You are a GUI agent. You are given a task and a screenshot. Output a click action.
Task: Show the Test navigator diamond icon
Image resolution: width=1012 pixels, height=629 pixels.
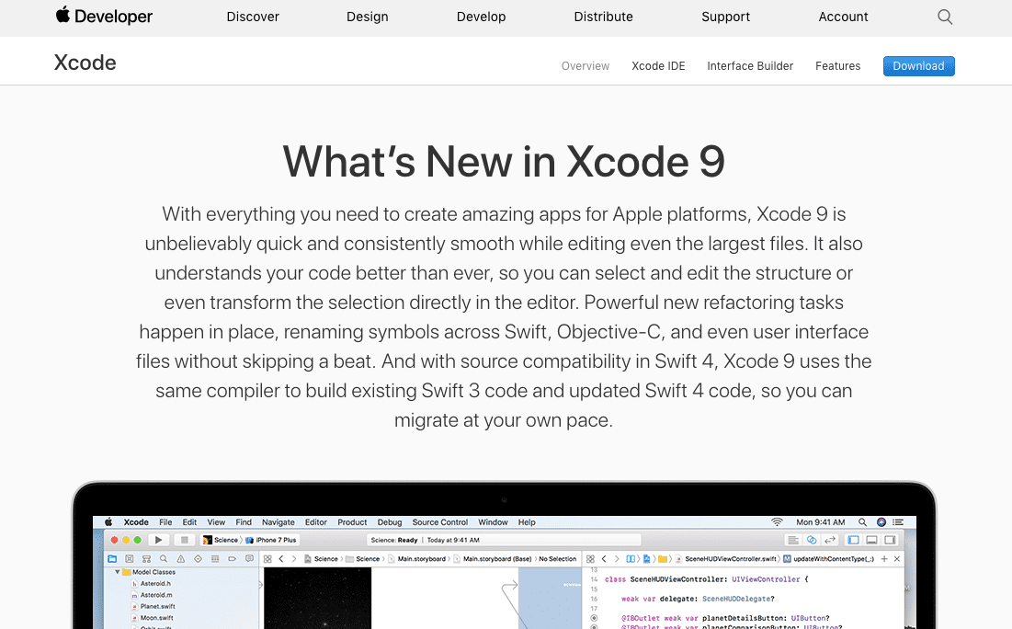[199, 558]
